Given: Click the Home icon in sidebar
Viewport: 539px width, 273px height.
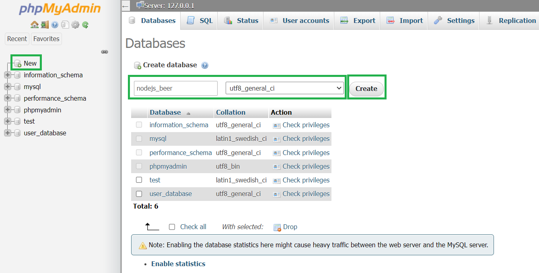Looking at the screenshot, I should 35,25.
